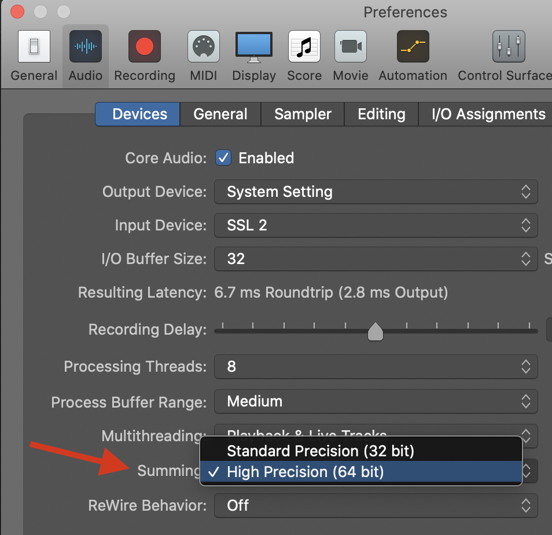Switch to the Sampler tab
This screenshot has height=535, width=552.
coord(303,114)
